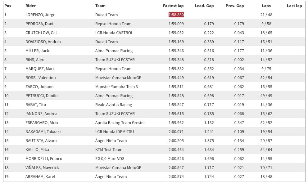Click ZARCO, Johann's 1:59.511 lap time
308x182 pixels.
point(176,87)
